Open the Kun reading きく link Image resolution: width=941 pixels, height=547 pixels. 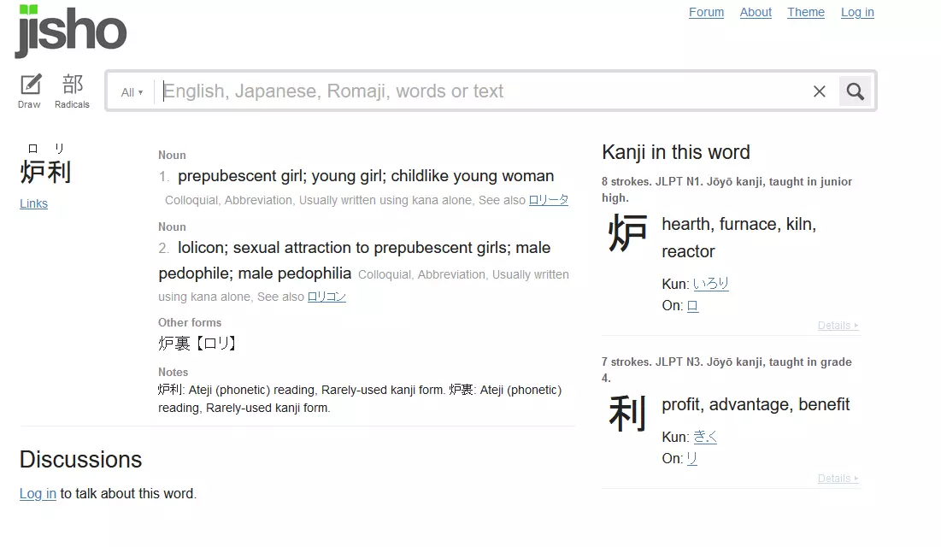[705, 437]
